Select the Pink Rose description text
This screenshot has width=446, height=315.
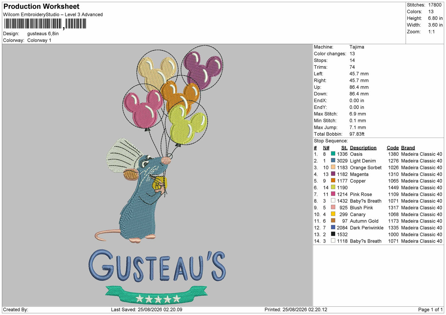coord(361,194)
